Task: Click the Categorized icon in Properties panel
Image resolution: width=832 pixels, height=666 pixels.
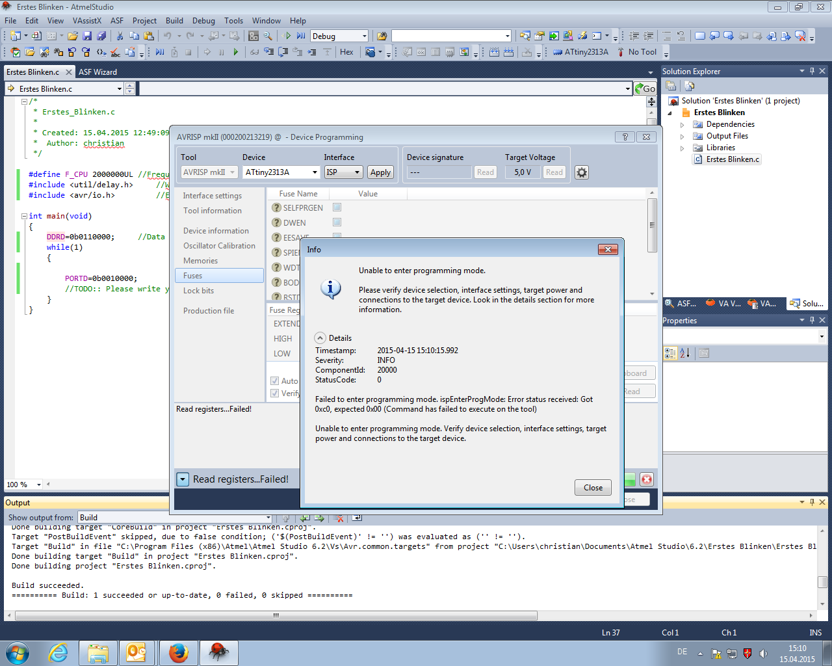Action: tap(670, 353)
